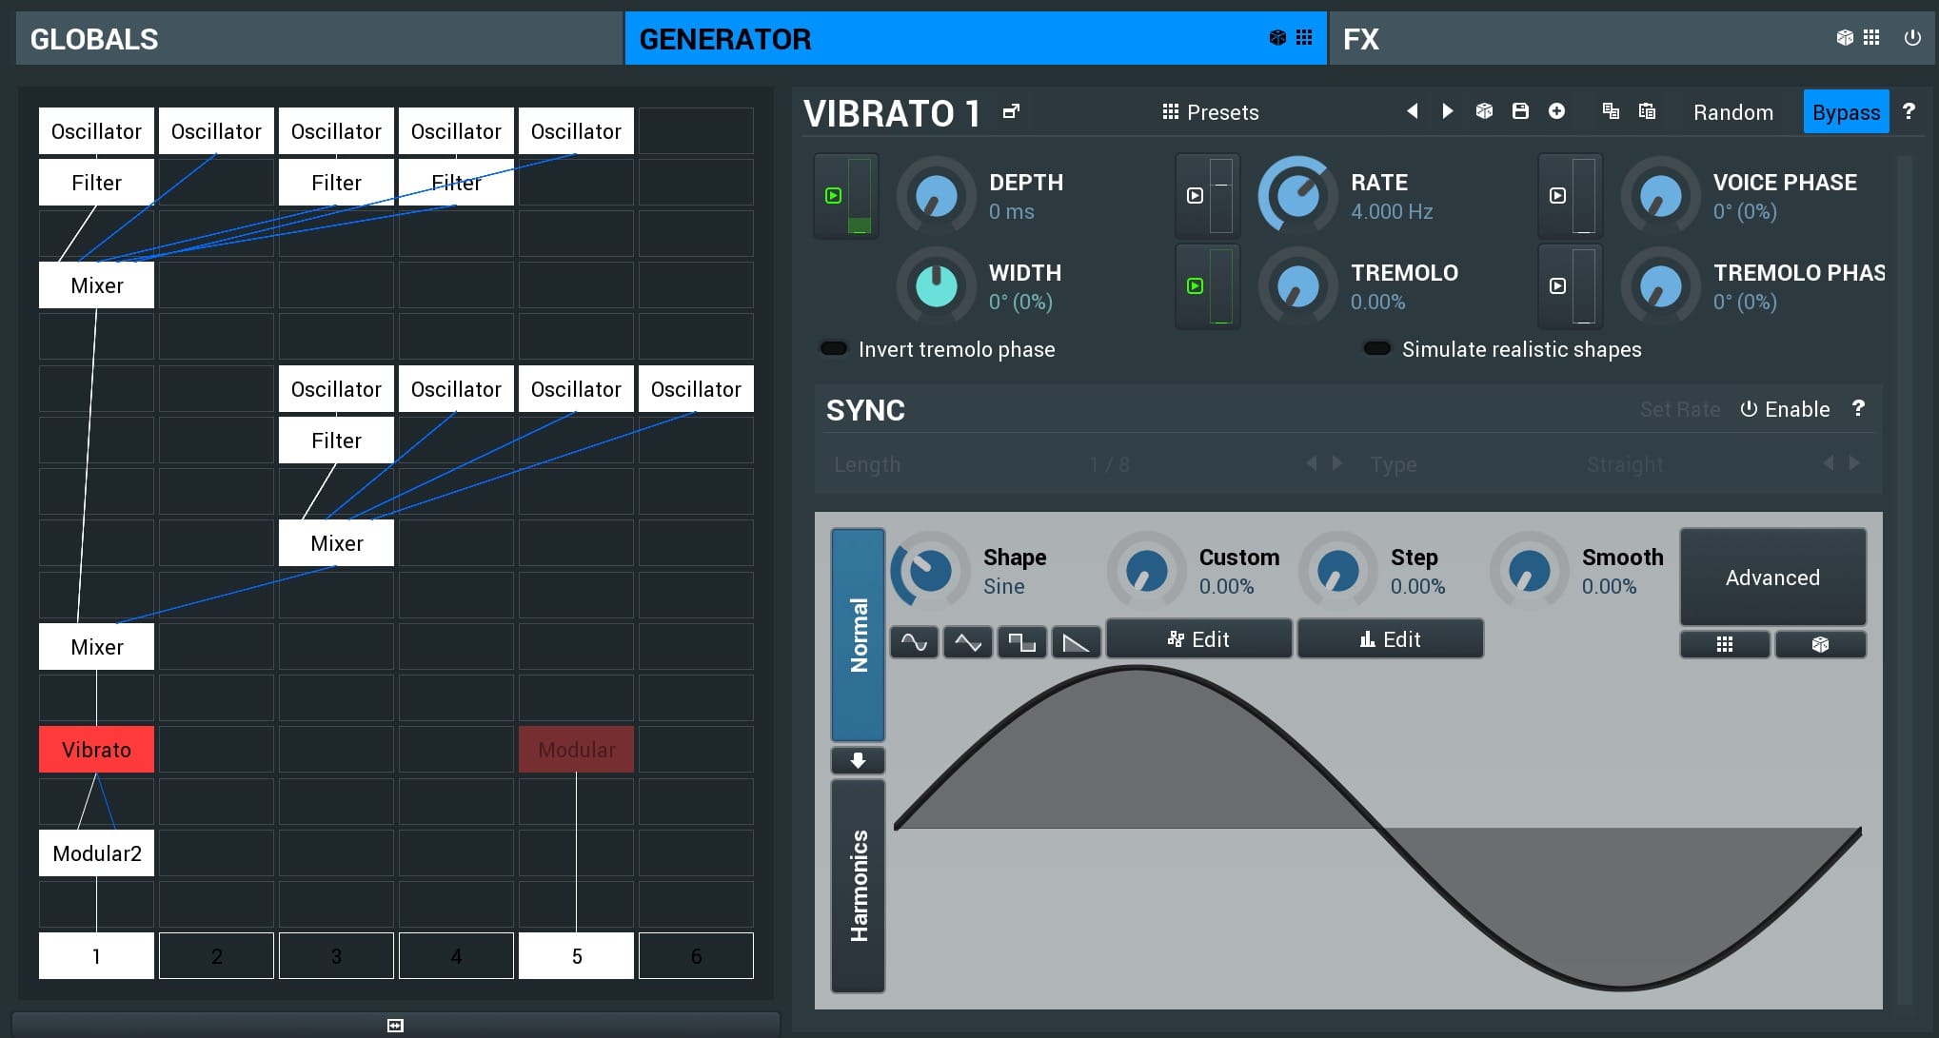
Task: Select the sawtooth wave shape icon
Action: click(x=1076, y=642)
